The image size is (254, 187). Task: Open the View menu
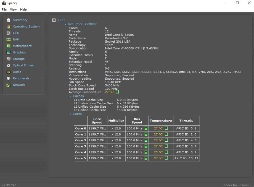coord(13,9)
